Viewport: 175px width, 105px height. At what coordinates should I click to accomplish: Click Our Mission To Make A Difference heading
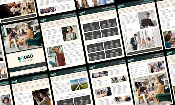click(80, 70)
